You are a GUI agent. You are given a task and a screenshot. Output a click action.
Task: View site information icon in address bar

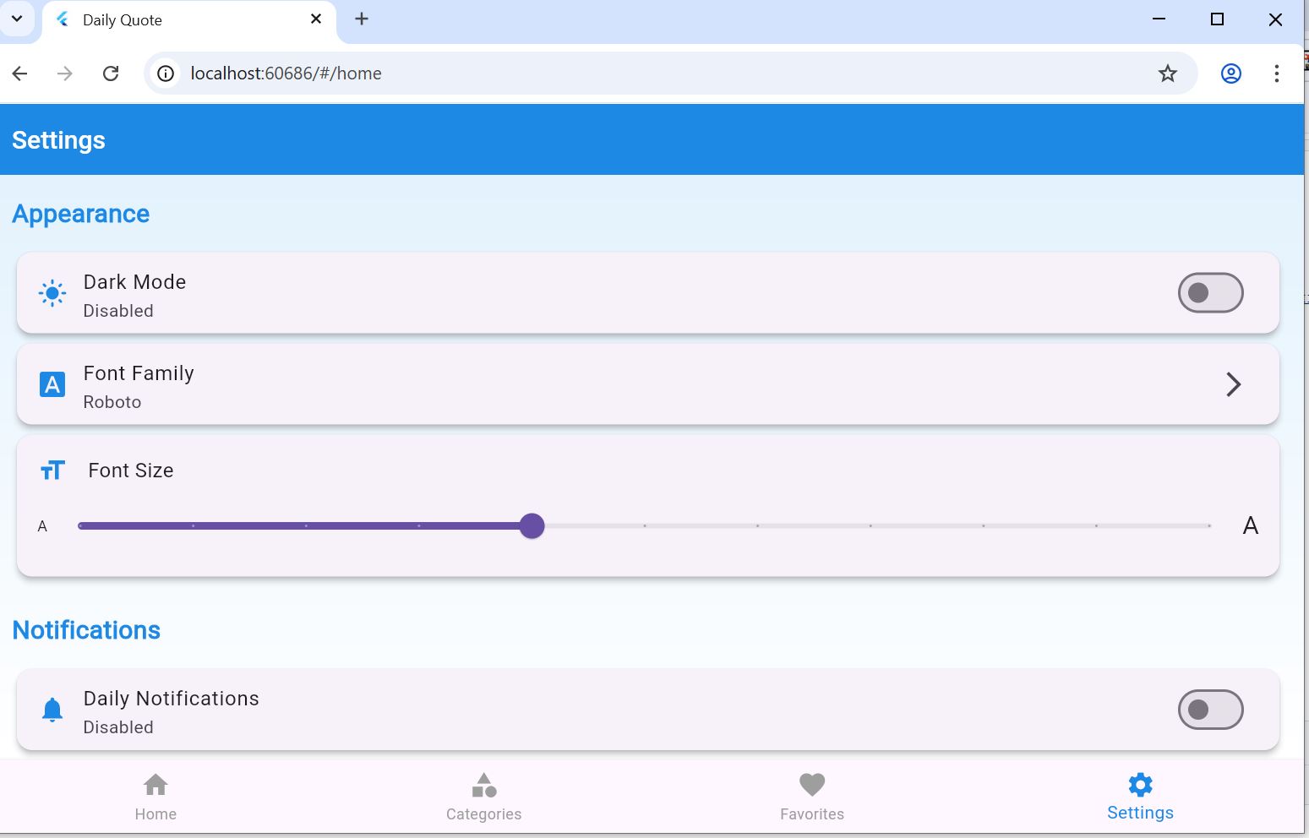[x=166, y=73]
